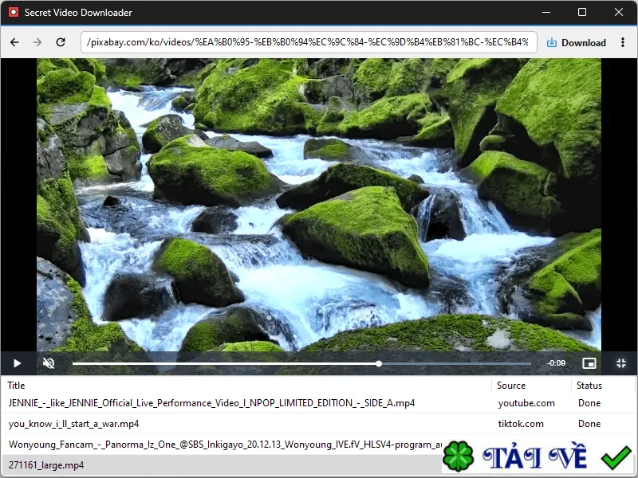Click the forward navigation arrow
638x478 pixels.
(x=37, y=42)
